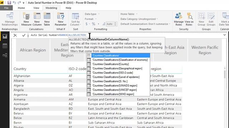Screen dimensions: 229x128
Task: Switch to Data view in the sidebar
Action: click(5, 46)
